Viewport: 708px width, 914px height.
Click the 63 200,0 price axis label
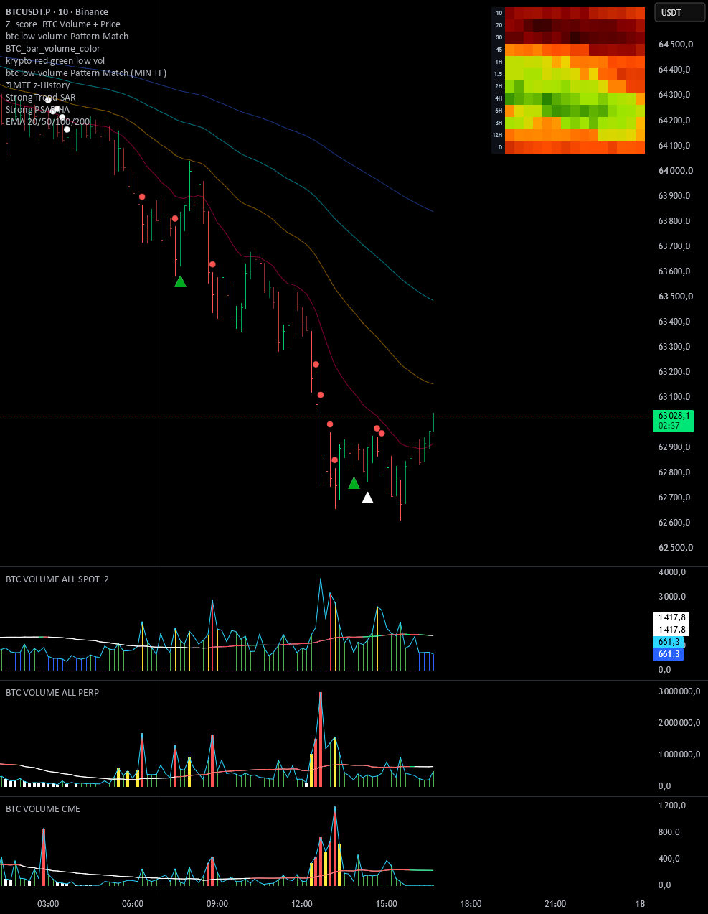tap(674, 372)
